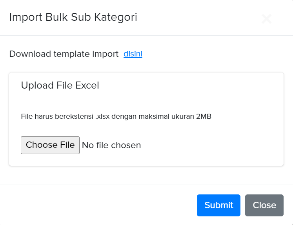Dismiss the dialog with the X icon
The image size is (293, 225).
pos(267,18)
